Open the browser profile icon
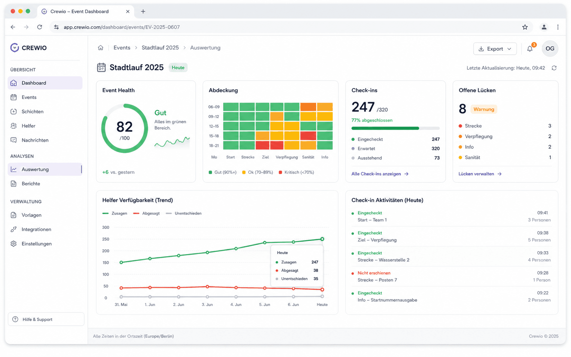 tap(544, 27)
